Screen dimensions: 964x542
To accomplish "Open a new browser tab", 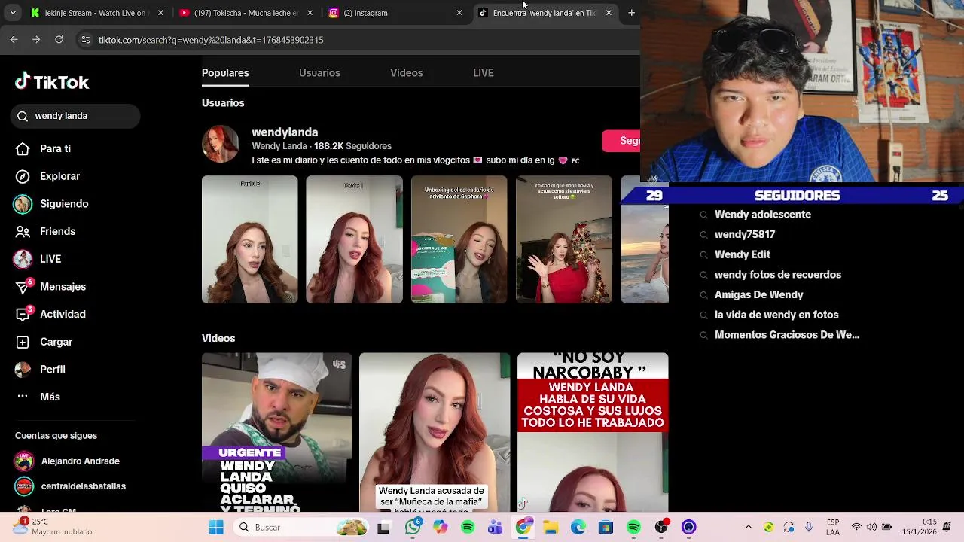I will pos(631,13).
